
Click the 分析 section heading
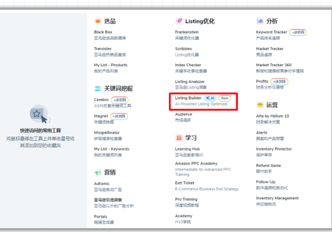[272, 21]
